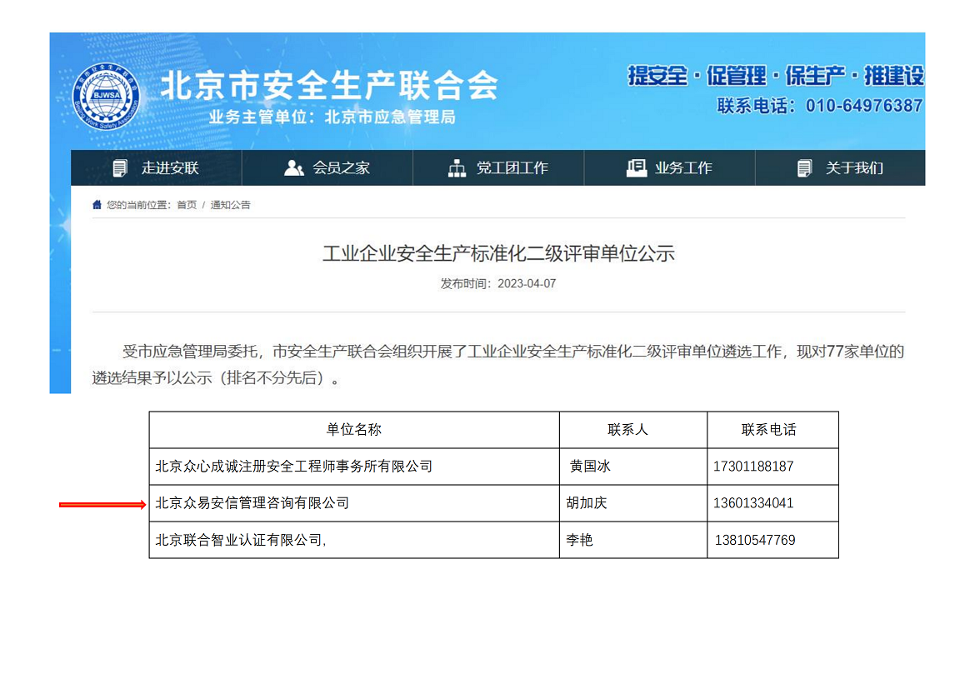Open the 会员之家 menu
975x689 pixels.
(x=327, y=168)
